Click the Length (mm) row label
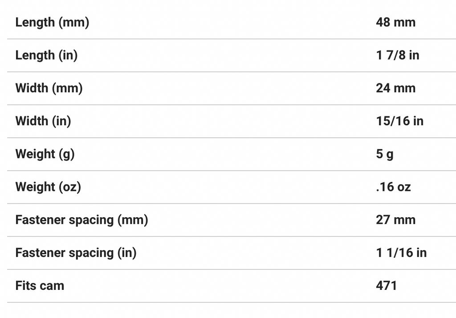Viewport: 456px width, 318px height. (52, 22)
